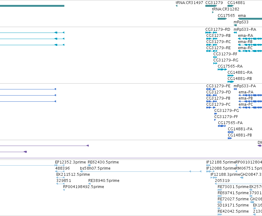Open protein CG14881-PB

tap(240, 135)
